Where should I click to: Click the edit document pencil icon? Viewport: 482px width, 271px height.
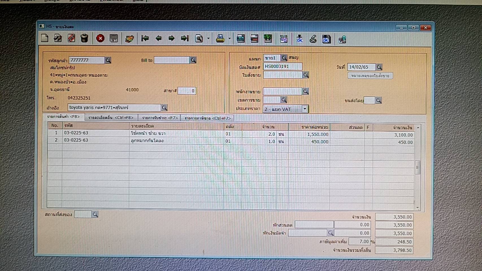tap(58, 38)
